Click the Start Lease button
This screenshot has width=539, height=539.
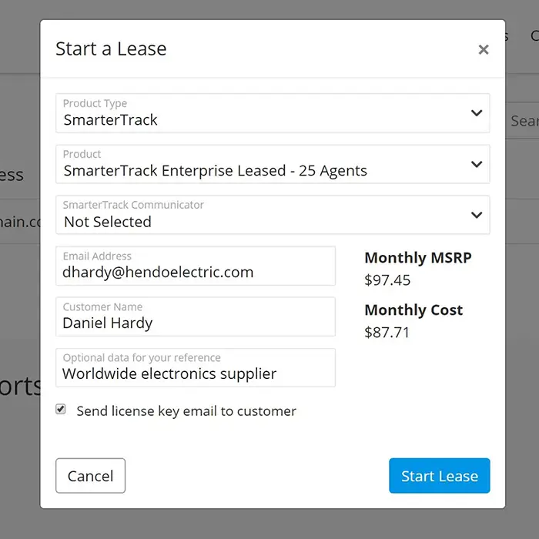(x=440, y=475)
